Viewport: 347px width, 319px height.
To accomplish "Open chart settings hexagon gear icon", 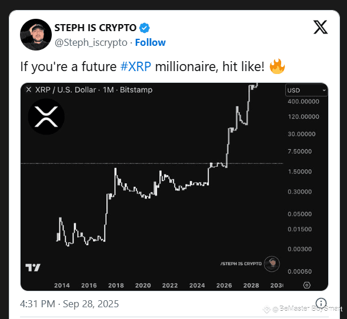I will click(307, 285).
